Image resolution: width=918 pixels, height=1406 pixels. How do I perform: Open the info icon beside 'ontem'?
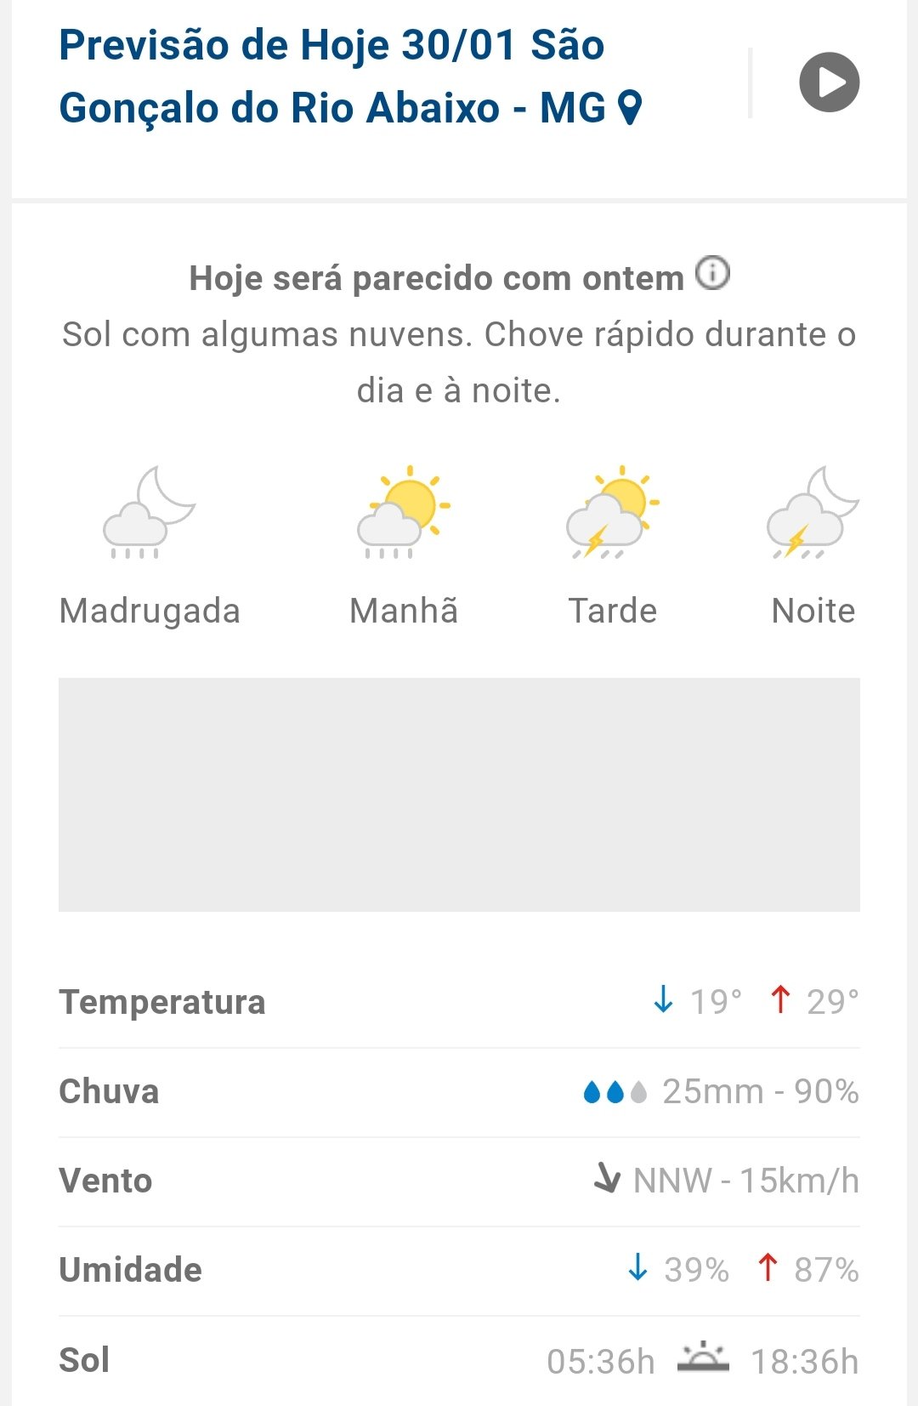point(712,274)
